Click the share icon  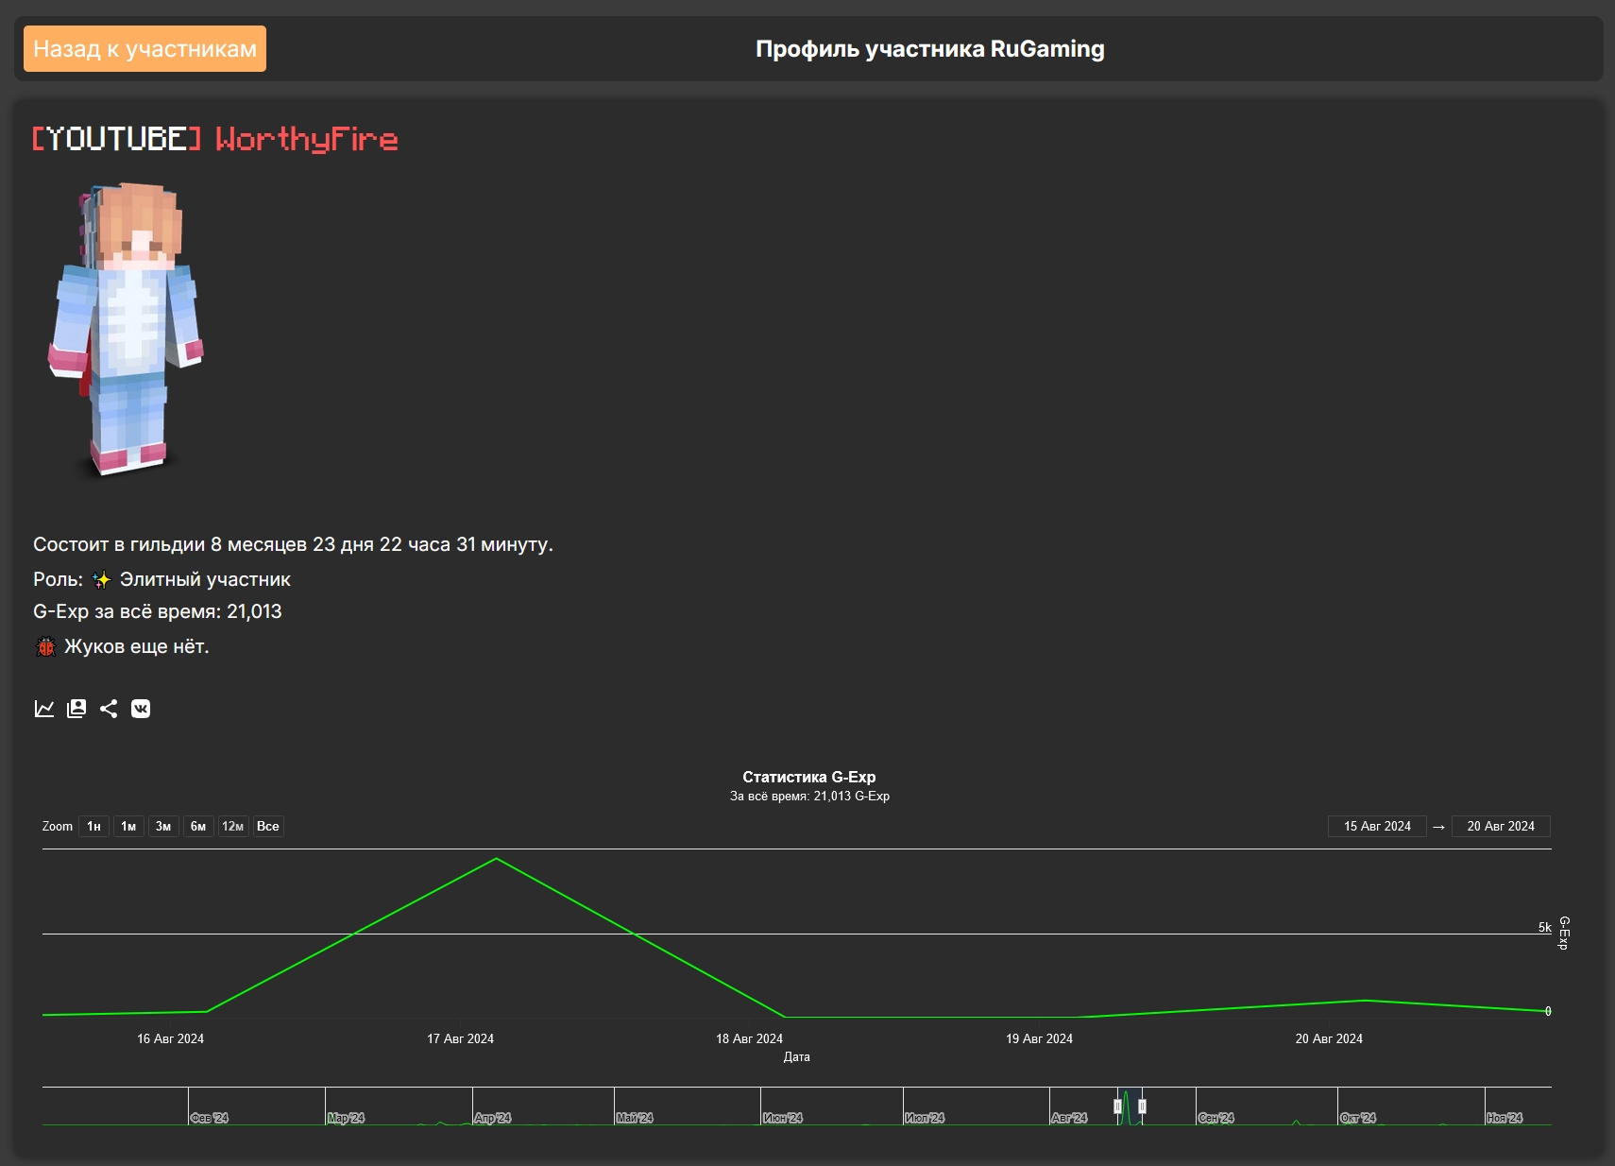[109, 709]
